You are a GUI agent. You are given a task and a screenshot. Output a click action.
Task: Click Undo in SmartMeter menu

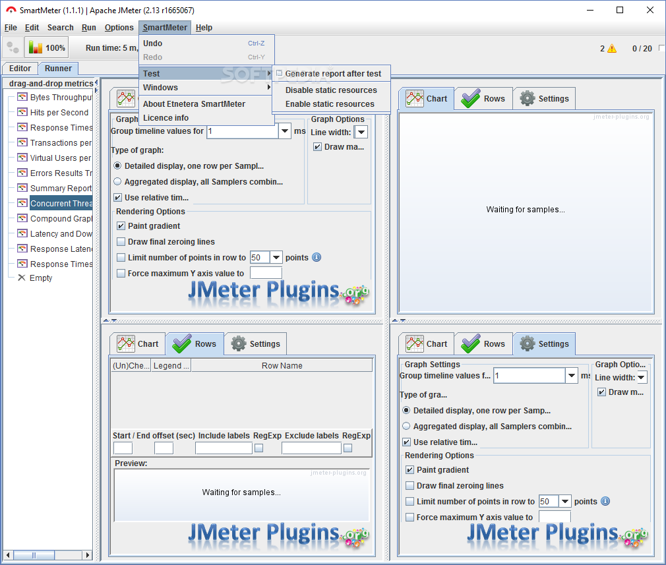206,44
